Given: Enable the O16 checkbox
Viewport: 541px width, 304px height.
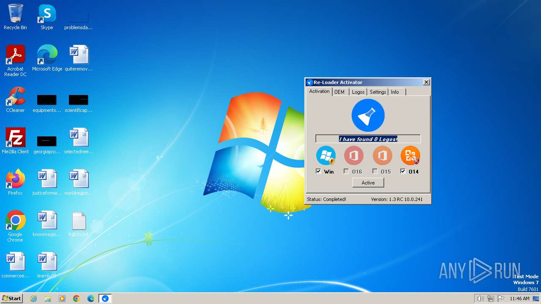Looking at the screenshot, I should pos(347,171).
